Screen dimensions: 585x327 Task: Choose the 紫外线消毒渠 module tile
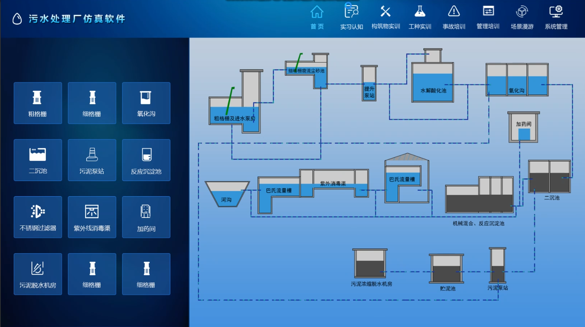pos(92,217)
